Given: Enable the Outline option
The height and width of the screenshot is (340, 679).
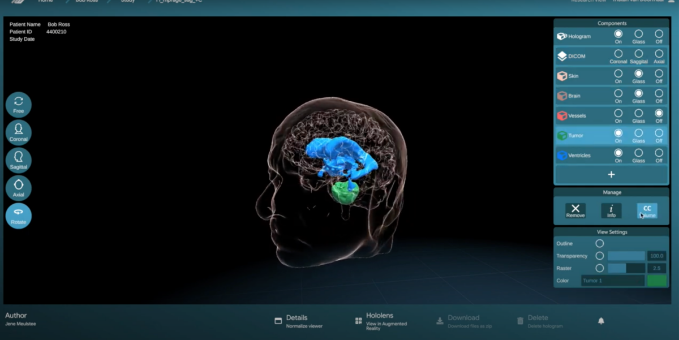Looking at the screenshot, I should tap(600, 244).
